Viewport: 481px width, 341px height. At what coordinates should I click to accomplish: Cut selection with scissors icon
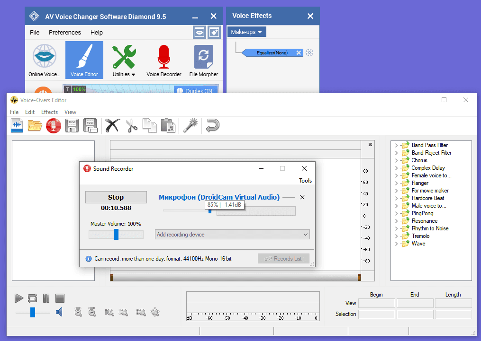click(132, 125)
